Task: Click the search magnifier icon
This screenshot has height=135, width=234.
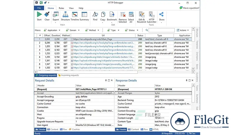Action: click(x=147, y=30)
